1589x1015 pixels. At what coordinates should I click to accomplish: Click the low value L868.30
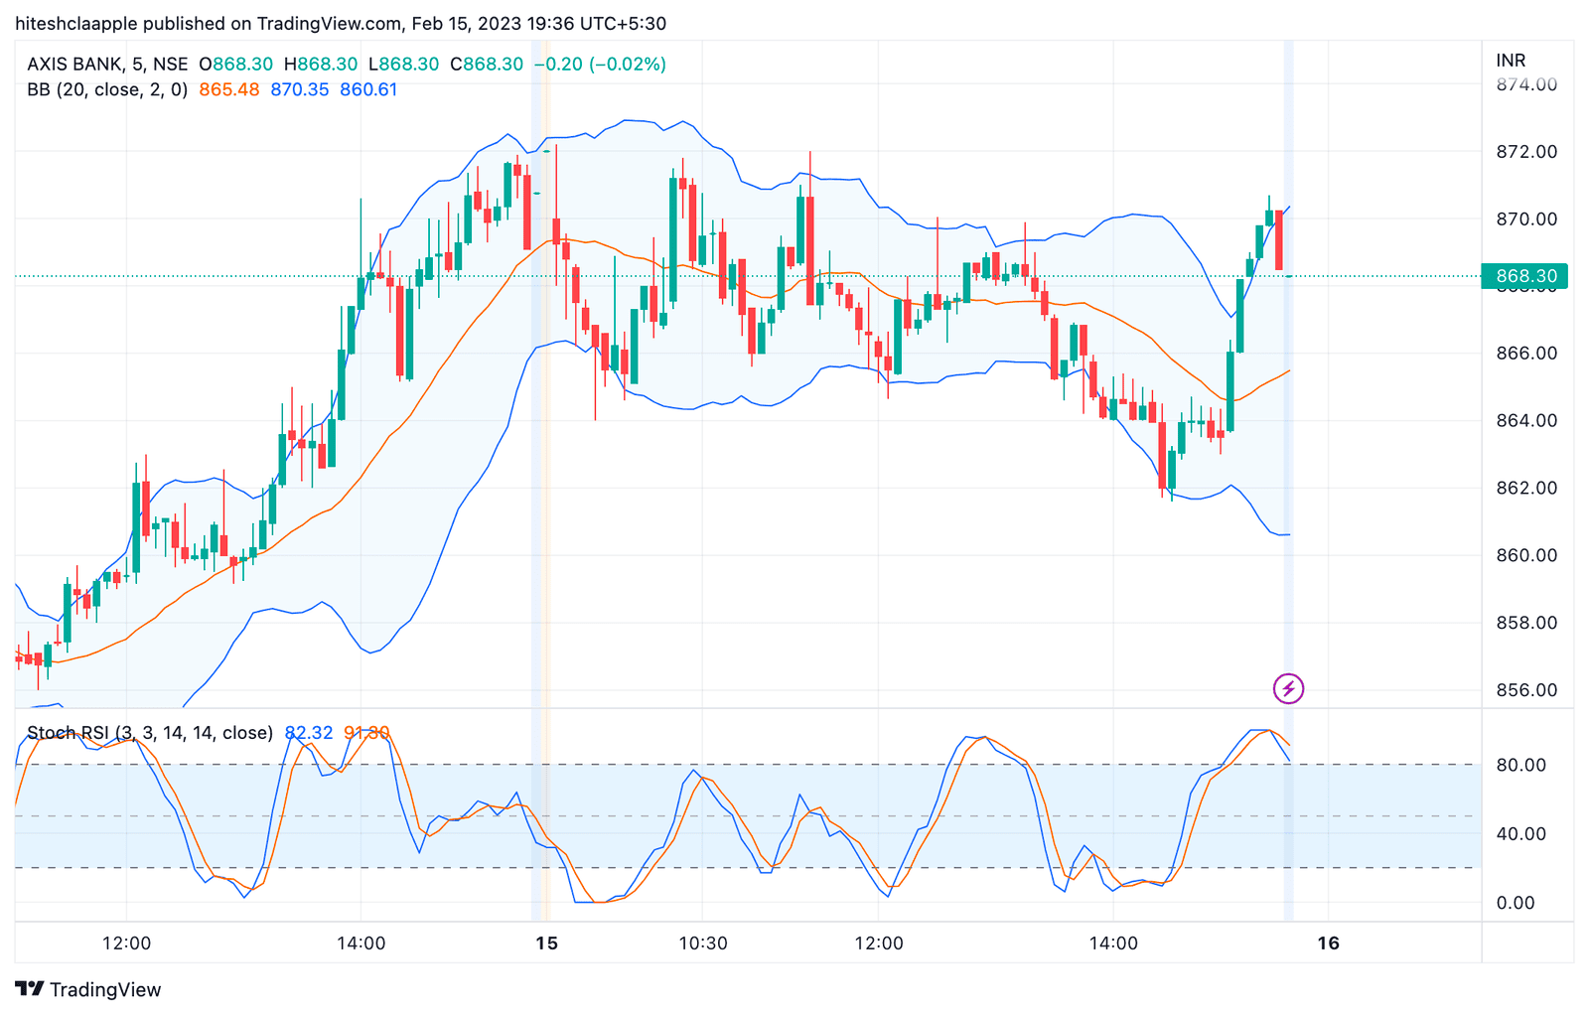[403, 65]
